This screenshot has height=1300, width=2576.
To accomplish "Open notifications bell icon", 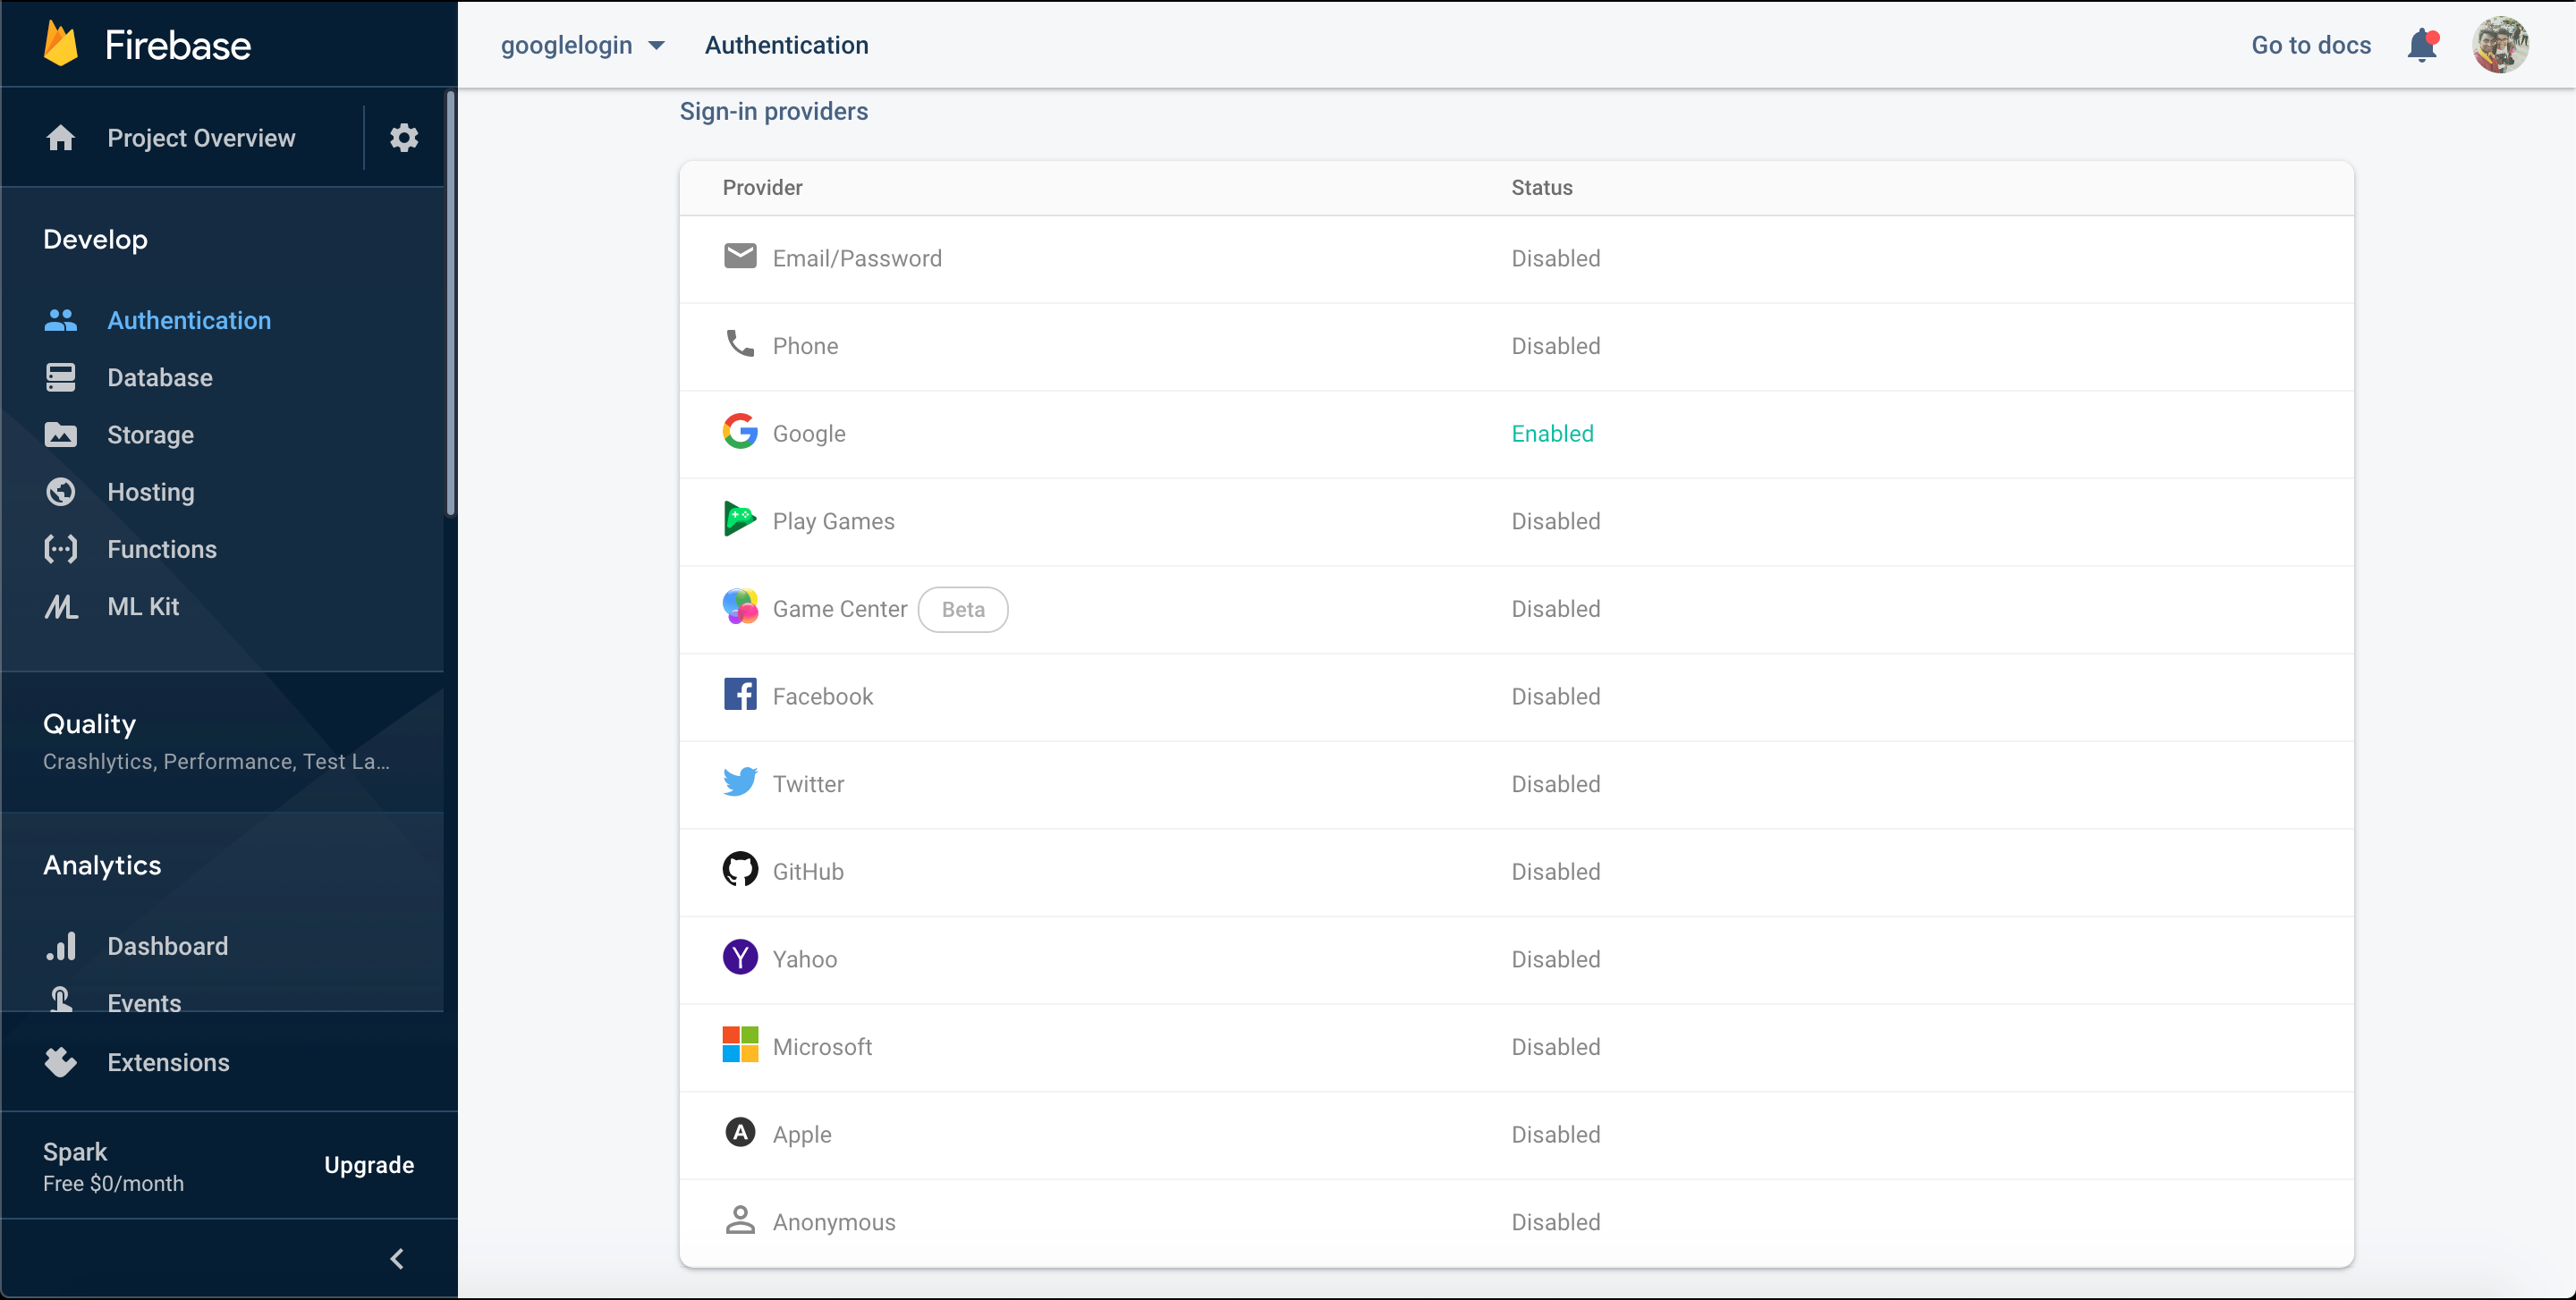I will click(2422, 45).
